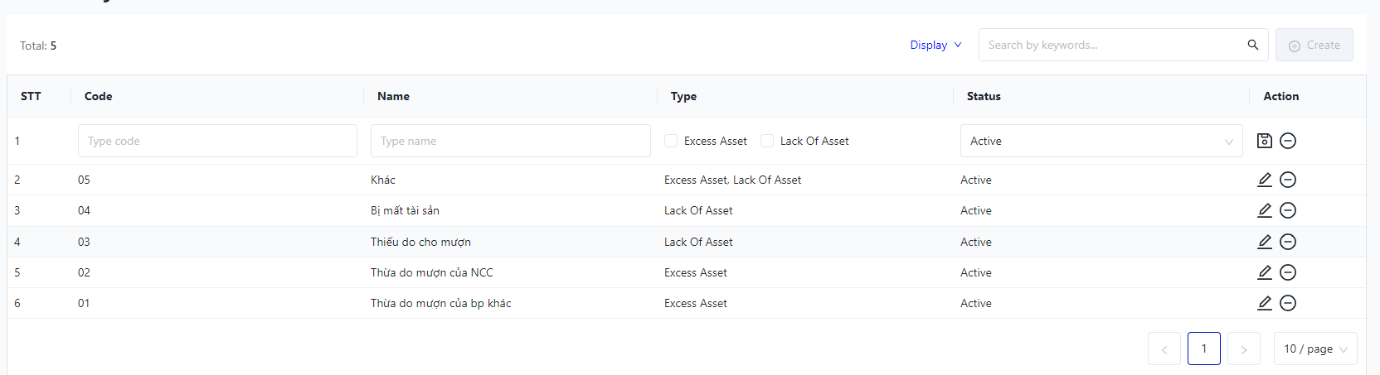The width and height of the screenshot is (1380, 375).
Task: Delete the row with code 03
Action: 1288,242
